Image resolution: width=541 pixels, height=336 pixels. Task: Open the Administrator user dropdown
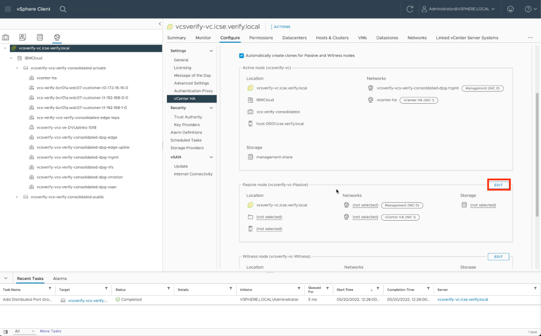click(458, 9)
